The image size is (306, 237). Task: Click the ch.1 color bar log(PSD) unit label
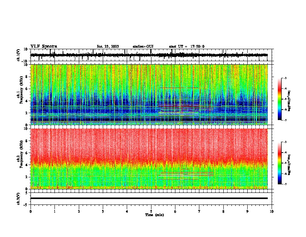pos(289,101)
